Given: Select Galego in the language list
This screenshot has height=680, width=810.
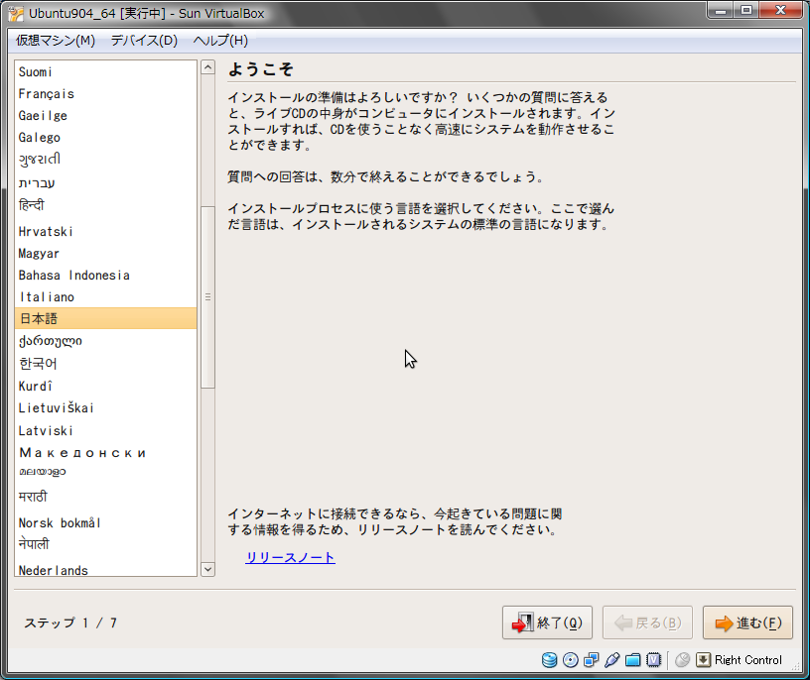Looking at the screenshot, I should click(x=106, y=138).
